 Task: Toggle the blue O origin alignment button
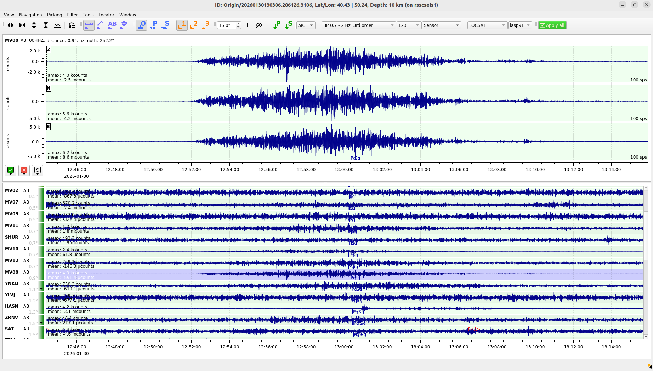click(x=141, y=25)
